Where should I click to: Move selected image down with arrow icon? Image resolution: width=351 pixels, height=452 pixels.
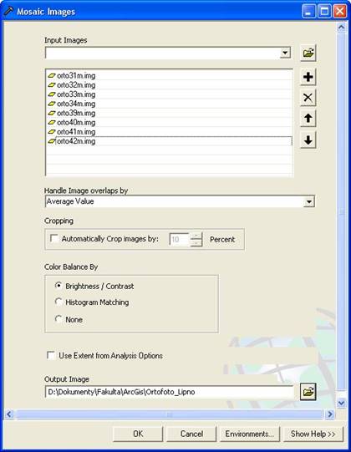click(x=308, y=140)
